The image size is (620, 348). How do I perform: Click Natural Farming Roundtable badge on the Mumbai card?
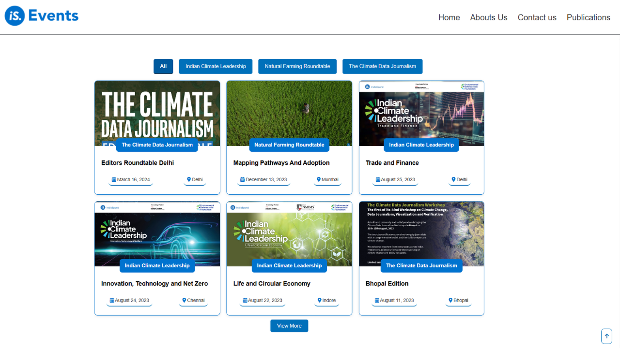coord(289,145)
